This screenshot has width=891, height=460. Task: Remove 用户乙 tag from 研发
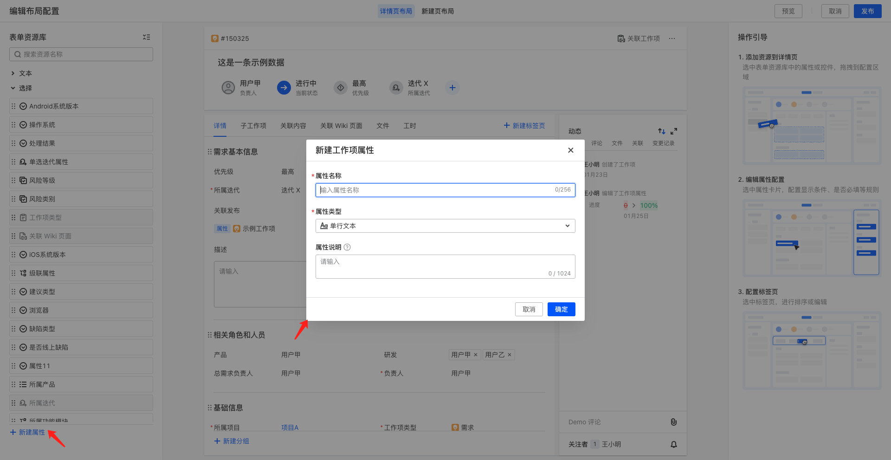click(x=510, y=355)
